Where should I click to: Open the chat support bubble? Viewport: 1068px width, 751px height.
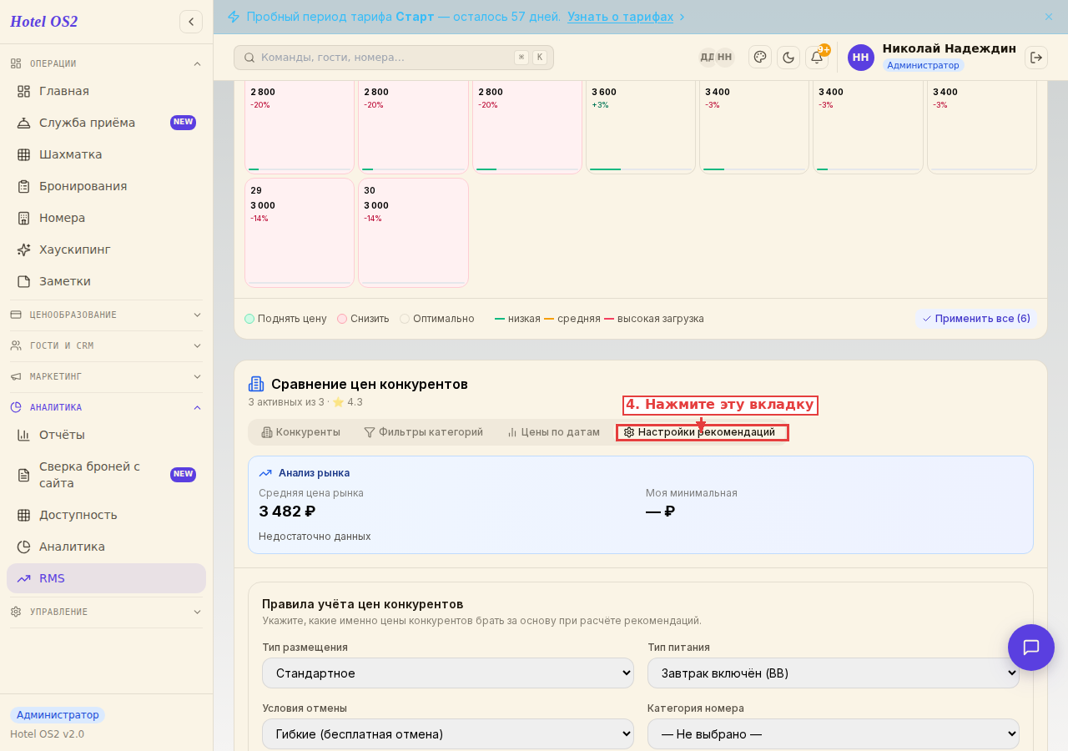pyautogui.click(x=1031, y=648)
